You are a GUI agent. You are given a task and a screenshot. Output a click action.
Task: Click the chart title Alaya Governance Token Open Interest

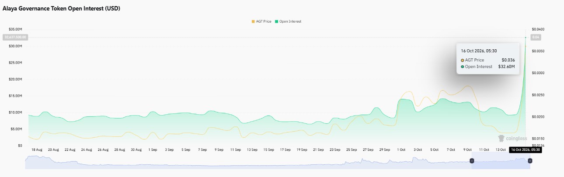pyautogui.click(x=62, y=8)
